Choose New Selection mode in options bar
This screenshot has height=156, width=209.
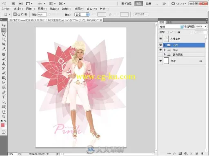tap(15, 14)
